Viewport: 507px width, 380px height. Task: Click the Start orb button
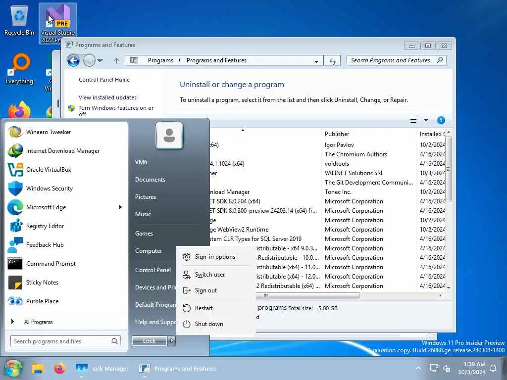pos(13,368)
